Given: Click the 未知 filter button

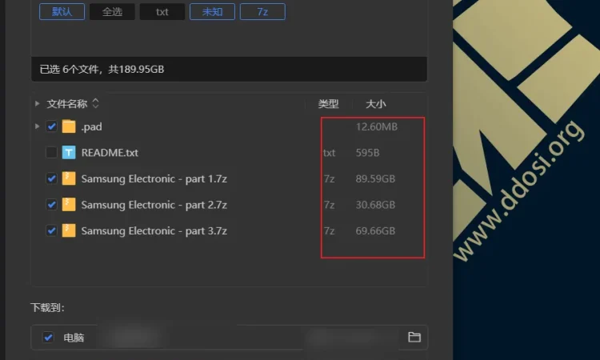Looking at the screenshot, I should [212, 11].
